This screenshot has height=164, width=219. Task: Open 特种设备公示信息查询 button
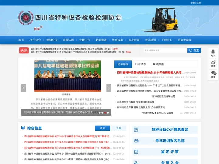coord(165,130)
